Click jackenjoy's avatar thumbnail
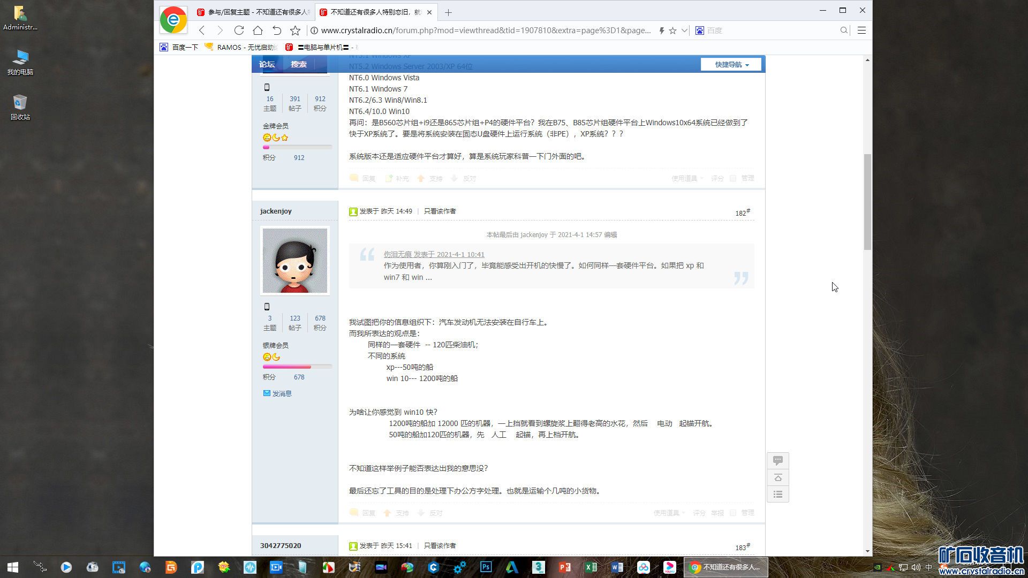1028x578 pixels. pos(294,261)
